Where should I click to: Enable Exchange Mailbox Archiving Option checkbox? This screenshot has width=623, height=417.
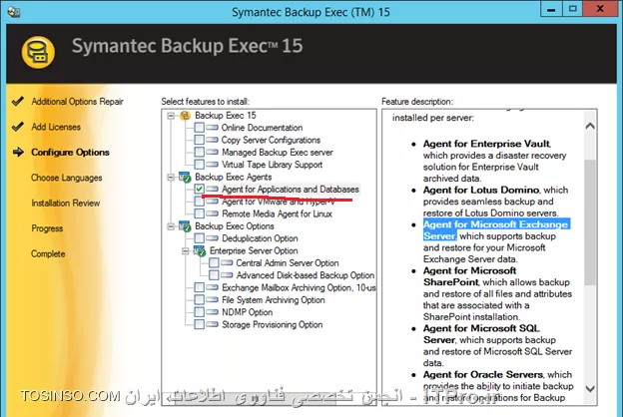200,287
